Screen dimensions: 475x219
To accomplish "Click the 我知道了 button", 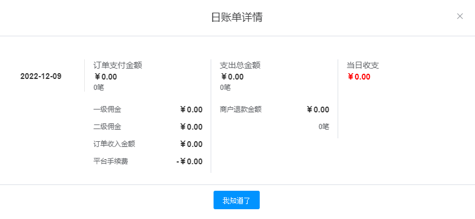I will (236, 200).
